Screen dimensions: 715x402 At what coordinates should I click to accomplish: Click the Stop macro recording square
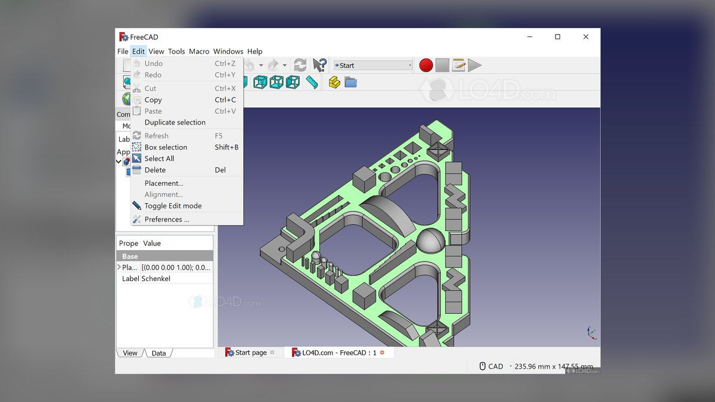(442, 66)
